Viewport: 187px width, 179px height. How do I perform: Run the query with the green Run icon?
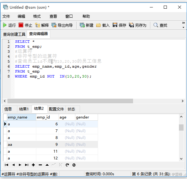point(5,25)
